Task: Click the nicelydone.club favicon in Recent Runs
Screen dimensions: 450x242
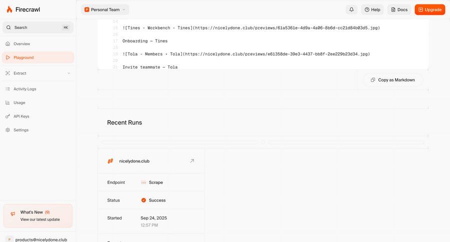Action: tap(110, 161)
